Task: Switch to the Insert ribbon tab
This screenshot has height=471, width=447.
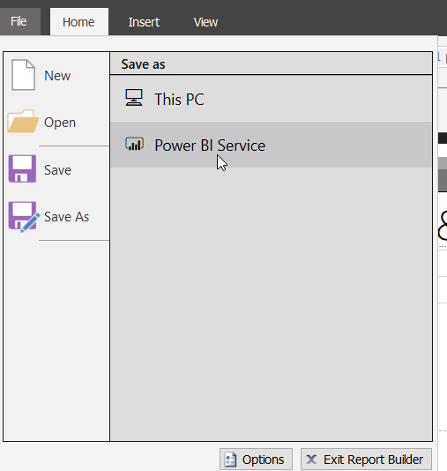Action: coord(144,22)
